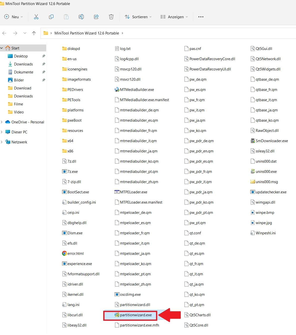Select partitionwizard.exe.mfh file

[137, 325]
